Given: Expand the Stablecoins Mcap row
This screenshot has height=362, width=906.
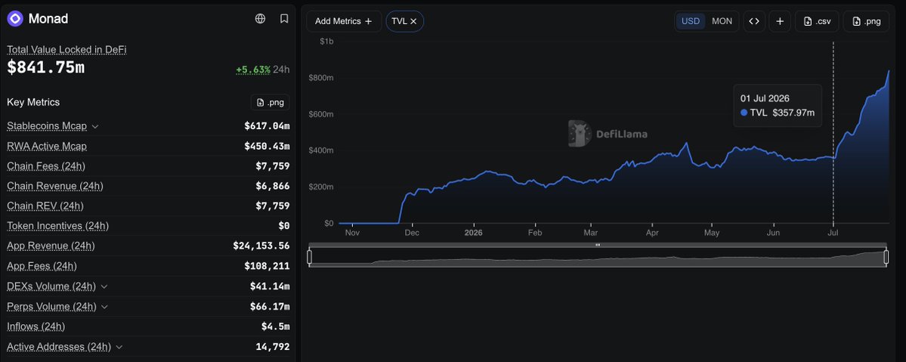Looking at the screenshot, I should coord(95,126).
